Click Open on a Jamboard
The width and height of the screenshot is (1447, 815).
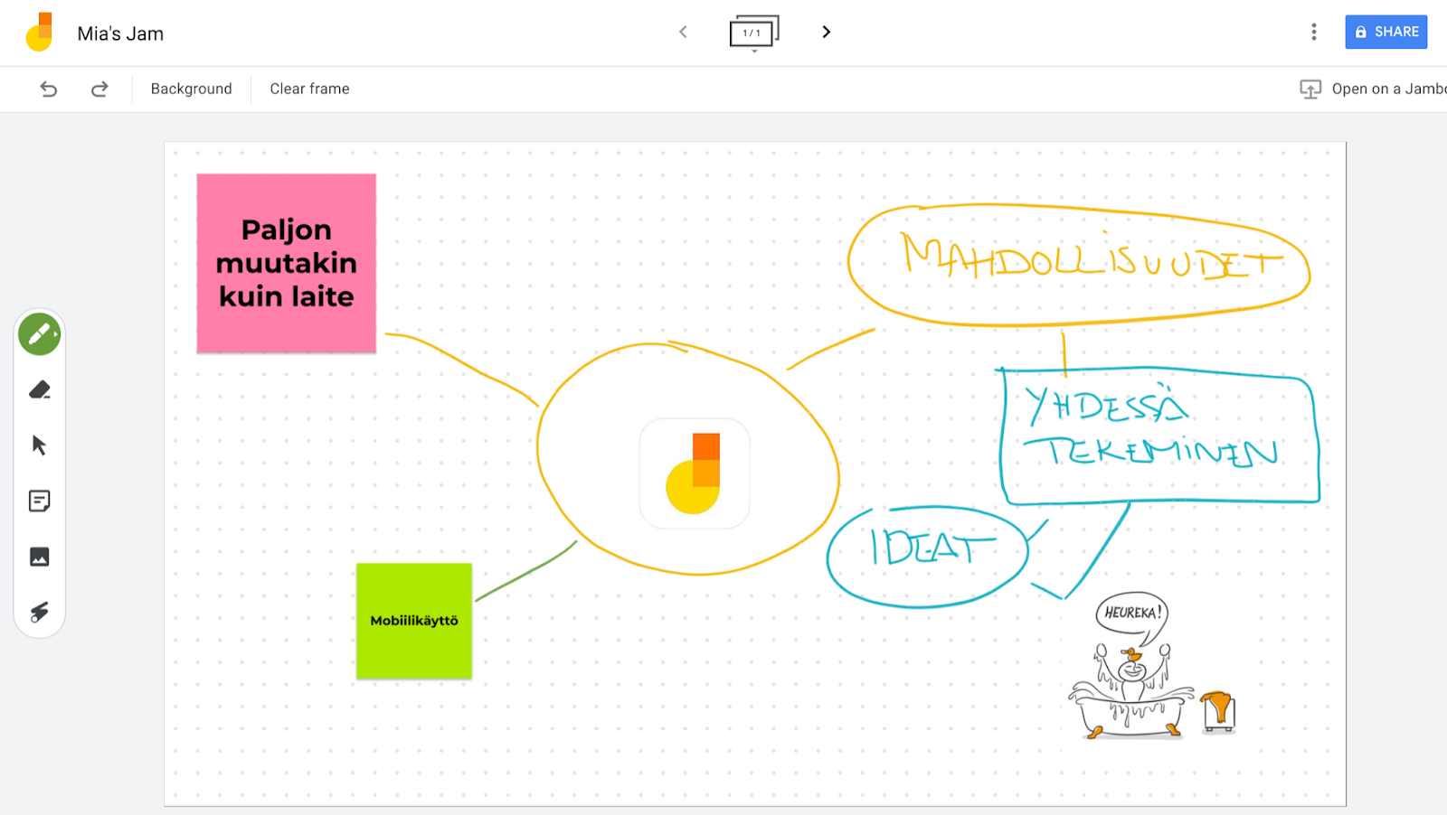[x=1389, y=89]
